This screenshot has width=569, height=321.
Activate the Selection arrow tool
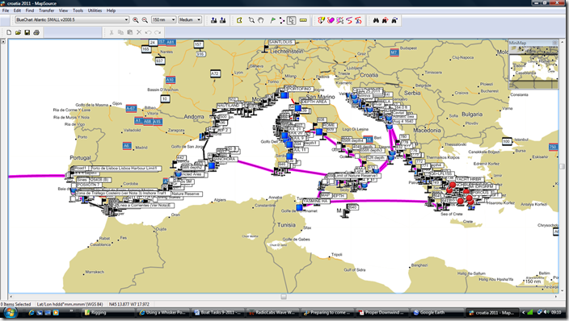coord(292,20)
